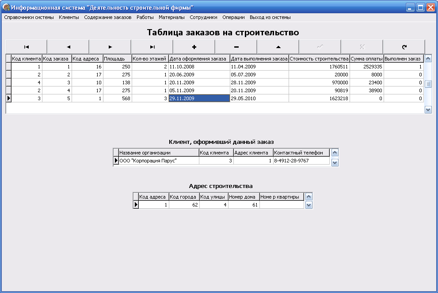
Task: Click Код заказа column header
Action: tap(57, 59)
